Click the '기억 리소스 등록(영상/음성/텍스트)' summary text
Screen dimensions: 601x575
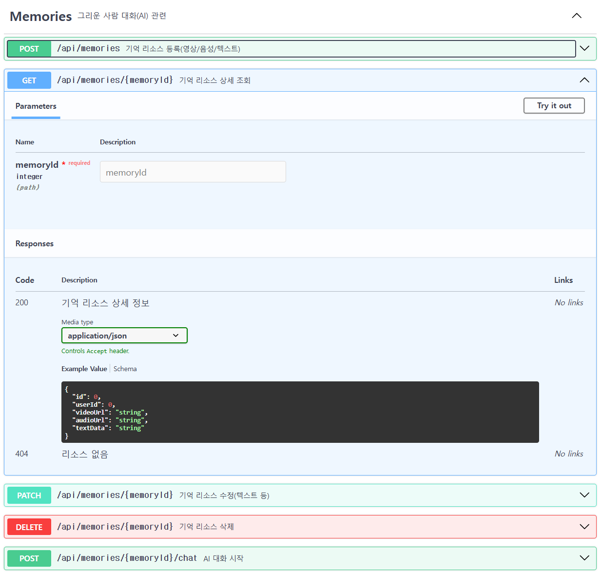pyautogui.click(x=183, y=49)
